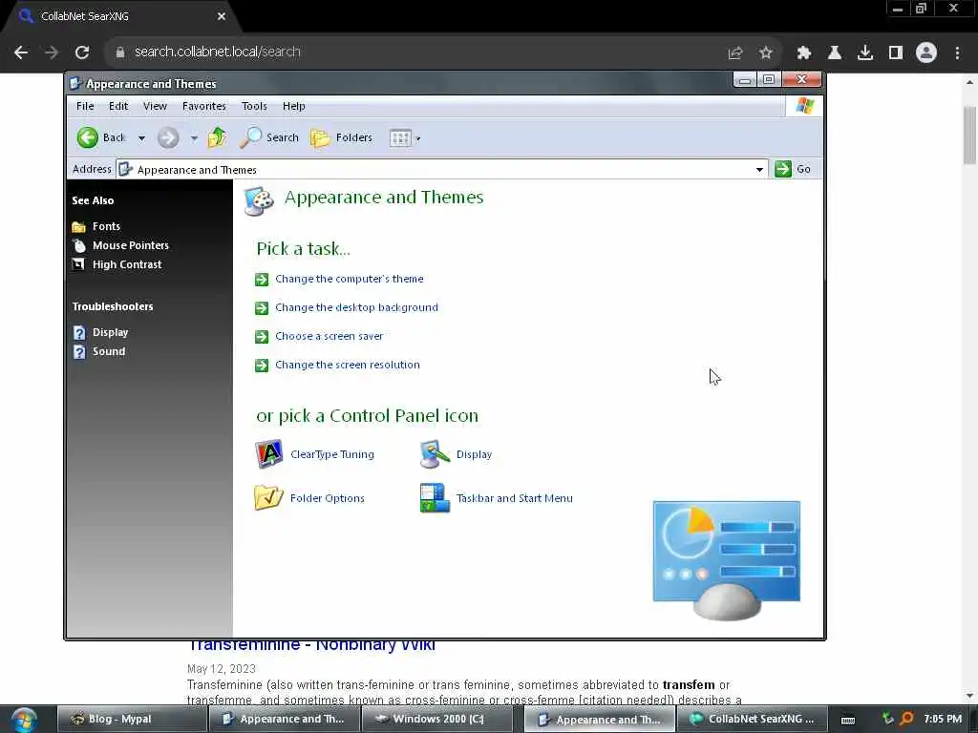Click the browser reload icon
Image resolution: width=978 pixels, height=733 pixels.
pyautogui.click(x=82, y=52)
